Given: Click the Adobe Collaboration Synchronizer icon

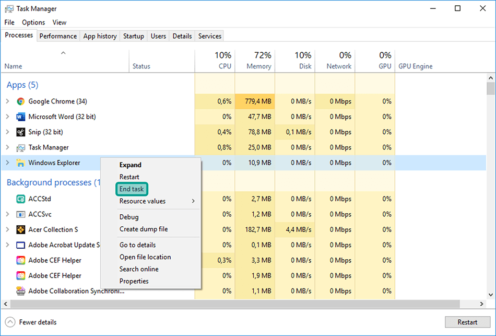Looking at the screenshot, I should [x=20, y=291].
